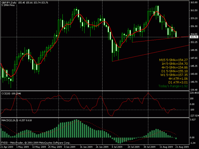This screenshot has height=149, width=199.
Task: Click the 'W1 5-SMA=157.35' readout
Action: tap(174, 75)
